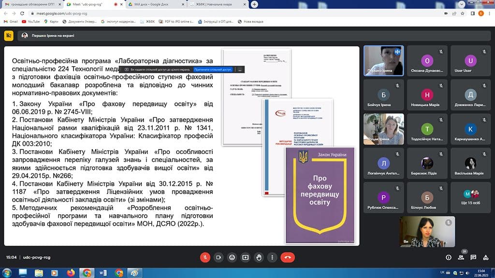Select Оксана Дунаєвс... participant tile

pyautogui.click(x=427, y=60)
